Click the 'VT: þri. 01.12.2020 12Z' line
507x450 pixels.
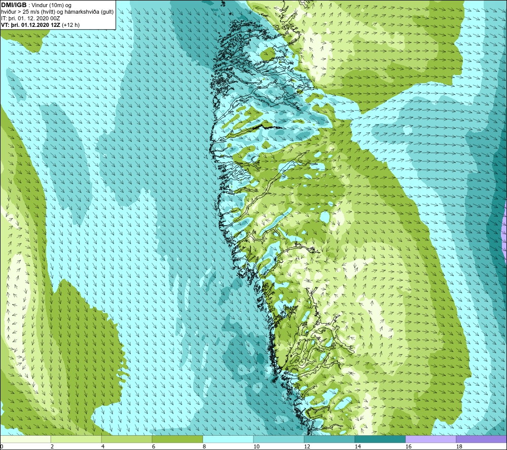pyautogui.click(x=30, y=25)
